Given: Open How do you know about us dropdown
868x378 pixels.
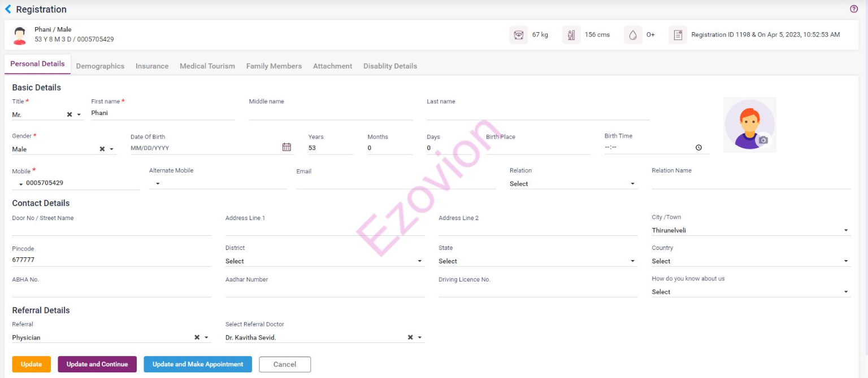Looking at the screenshot, I should coord(752,292).
